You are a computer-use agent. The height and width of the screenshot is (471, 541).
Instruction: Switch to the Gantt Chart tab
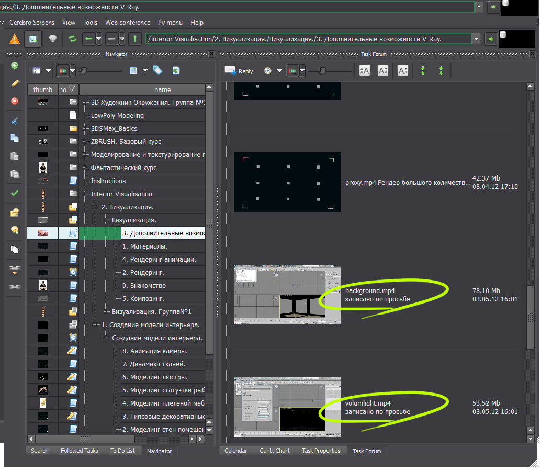[x=274, y=451]
